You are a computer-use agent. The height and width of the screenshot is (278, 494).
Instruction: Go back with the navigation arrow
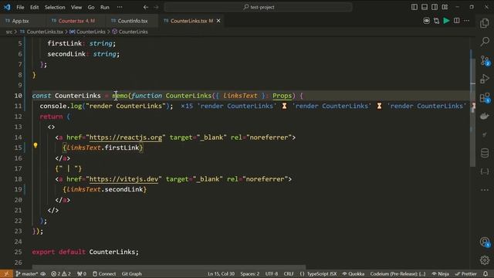[x=146, y=7]
